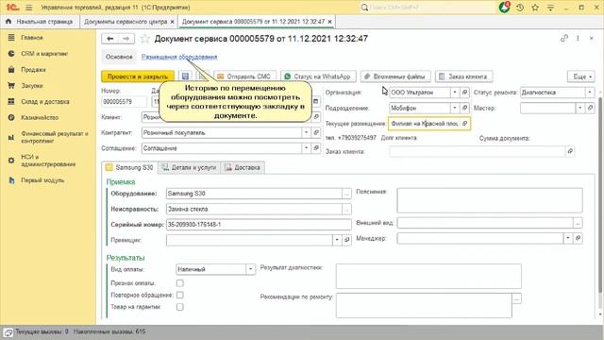Open notifications bell icon with badge
Image resolution: width=604 pixels, height=340 pixels.
tap(504, 7)
